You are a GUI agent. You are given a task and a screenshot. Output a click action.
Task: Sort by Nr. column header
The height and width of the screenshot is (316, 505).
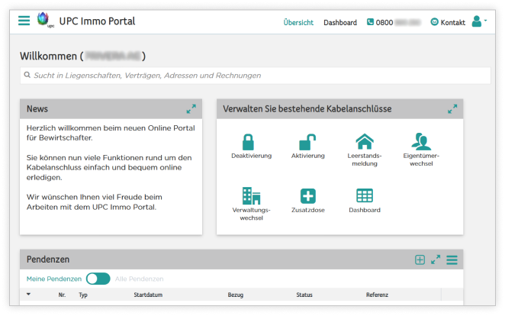point(62,295)
